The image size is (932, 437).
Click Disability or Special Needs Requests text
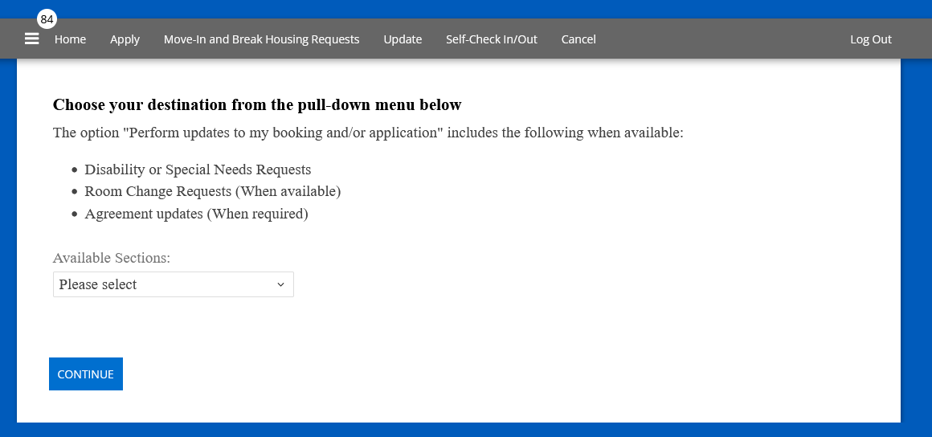click(198, 169)
